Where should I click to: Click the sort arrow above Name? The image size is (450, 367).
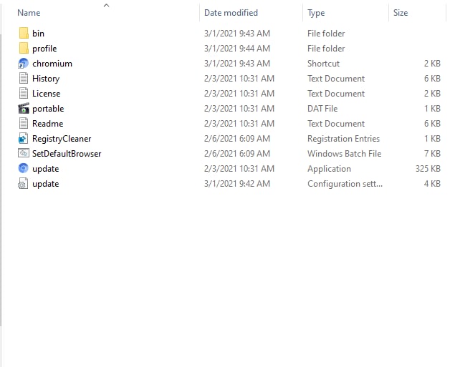[x=107, y=5]
